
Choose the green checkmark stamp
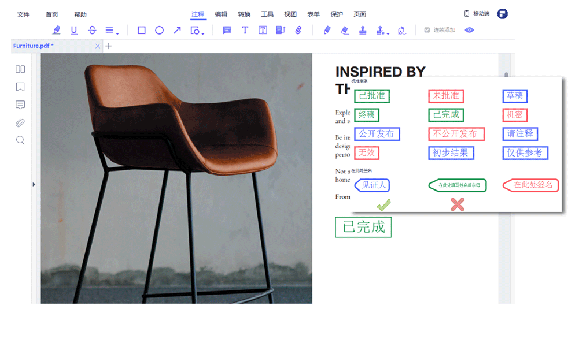pyautogui.click(x=383, y=204)
